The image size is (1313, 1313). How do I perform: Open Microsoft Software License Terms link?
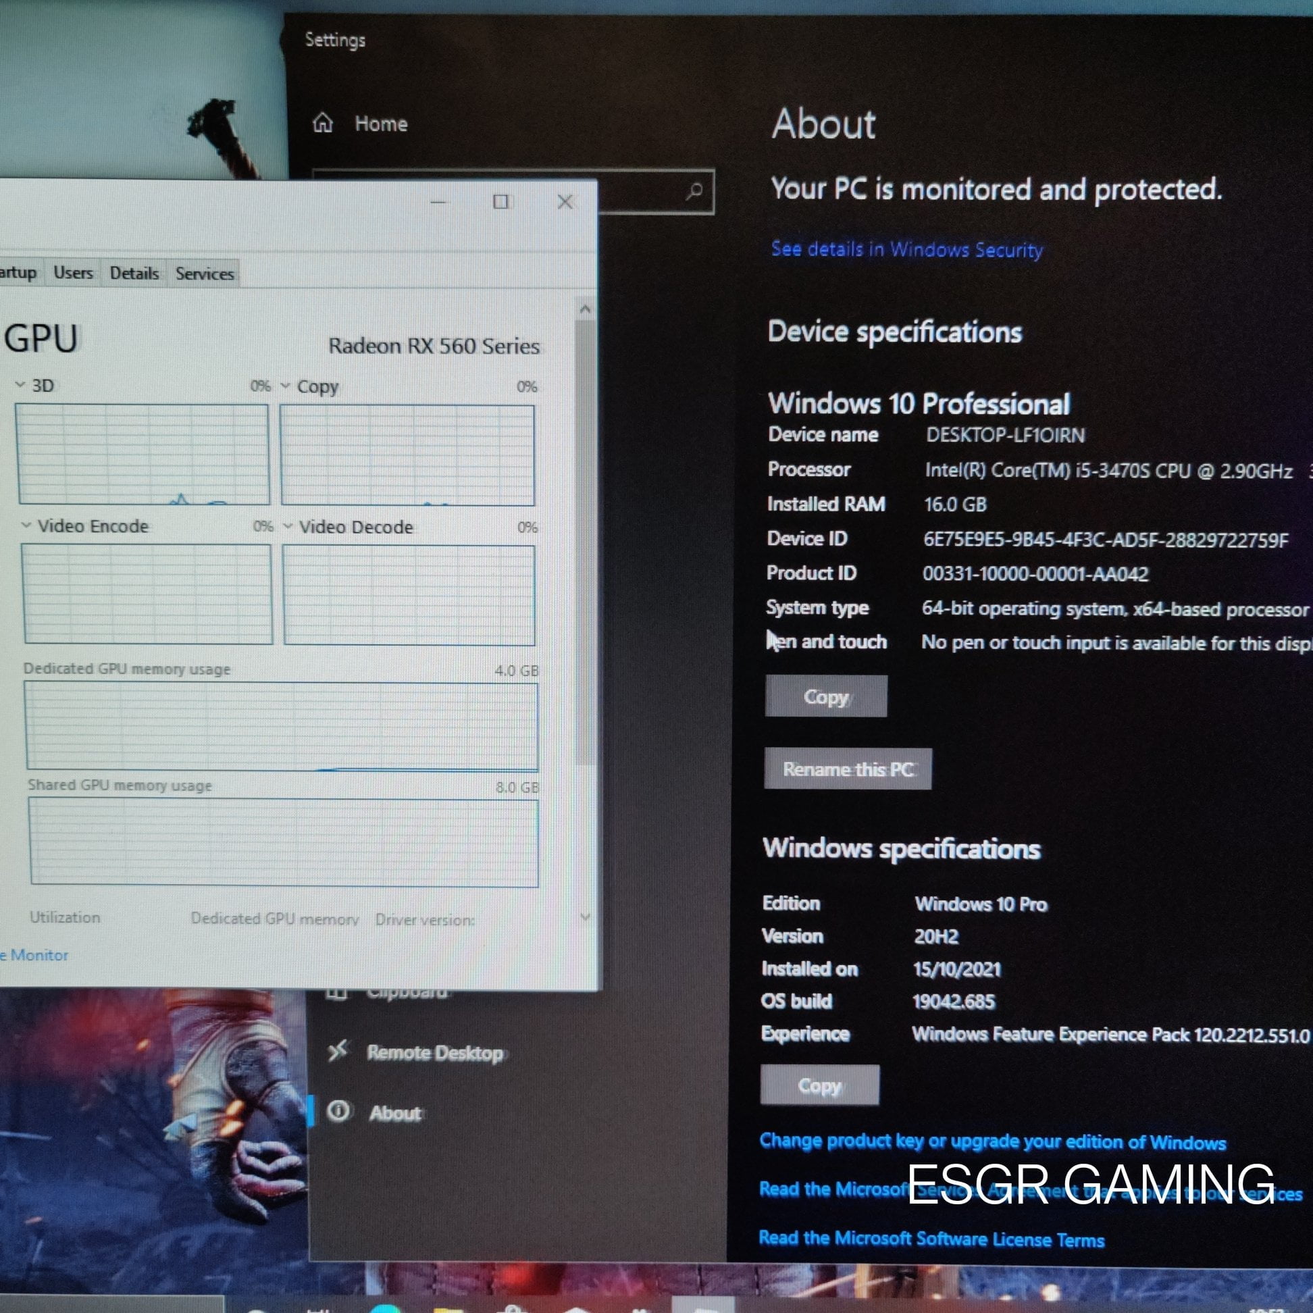(x=931, y=1239)
